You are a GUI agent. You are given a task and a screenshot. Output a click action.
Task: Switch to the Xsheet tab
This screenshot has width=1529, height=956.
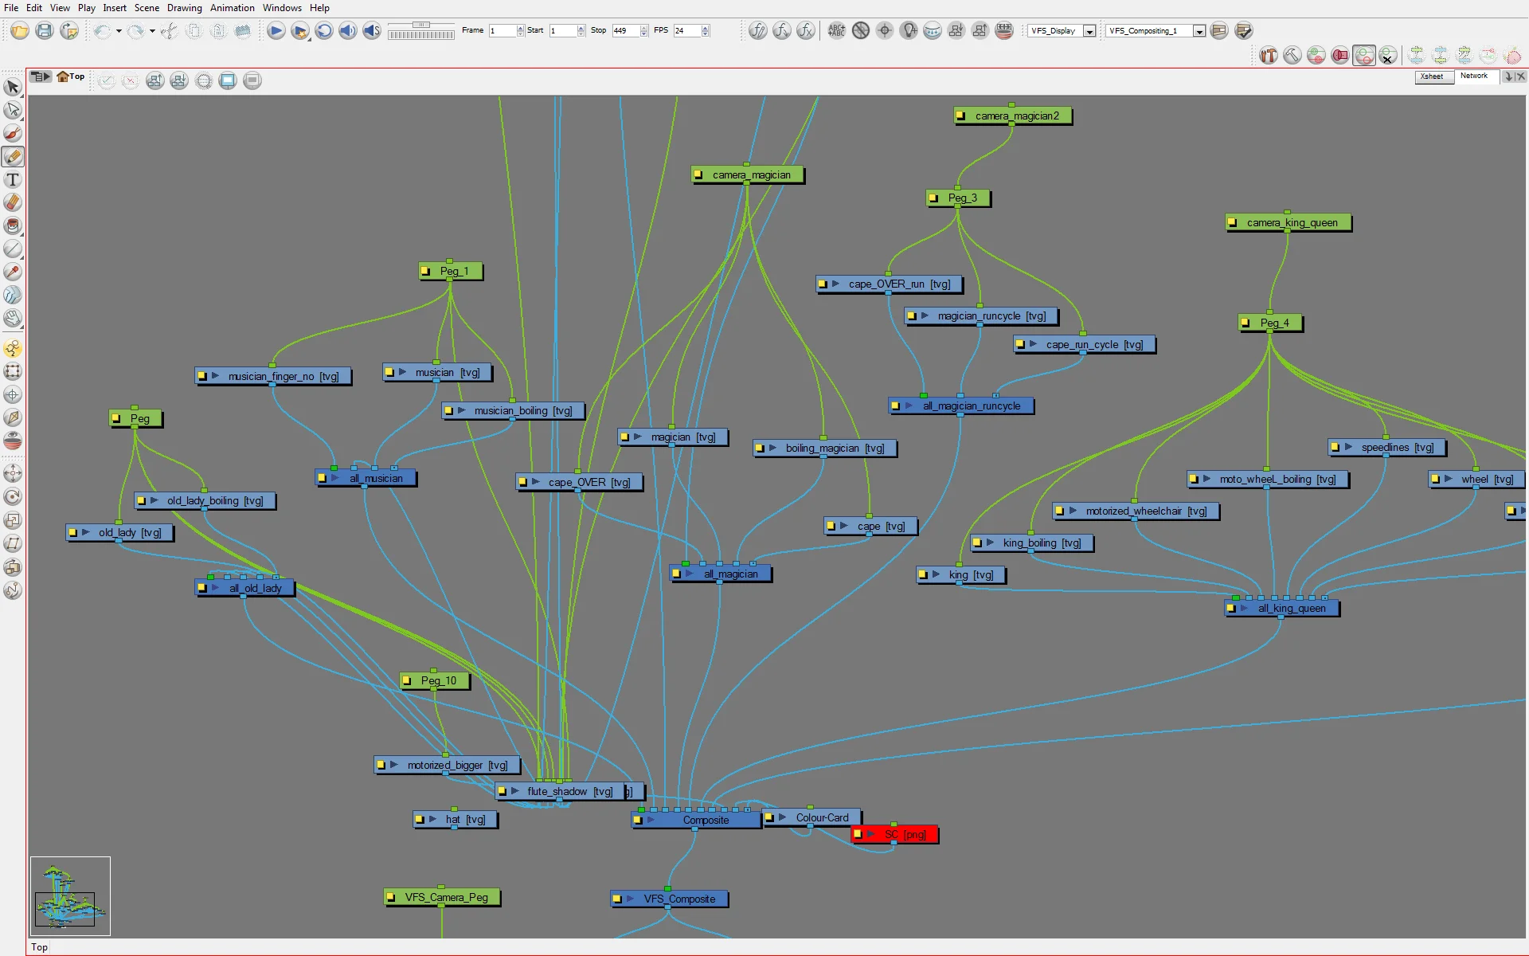tap(1432, 76)
